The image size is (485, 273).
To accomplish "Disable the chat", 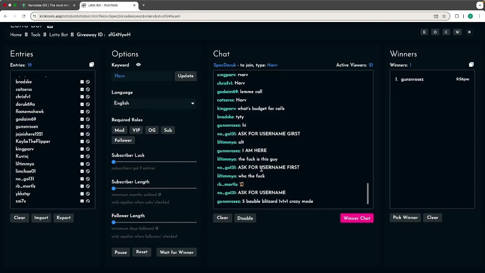I will coord(245,218).
